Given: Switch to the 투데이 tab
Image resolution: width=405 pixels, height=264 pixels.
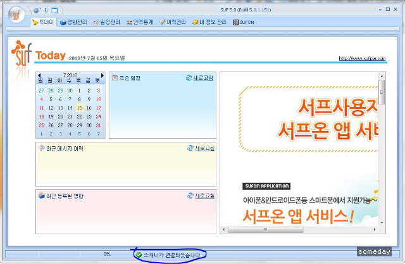Looking at the screenshot, I should (43, 22).
